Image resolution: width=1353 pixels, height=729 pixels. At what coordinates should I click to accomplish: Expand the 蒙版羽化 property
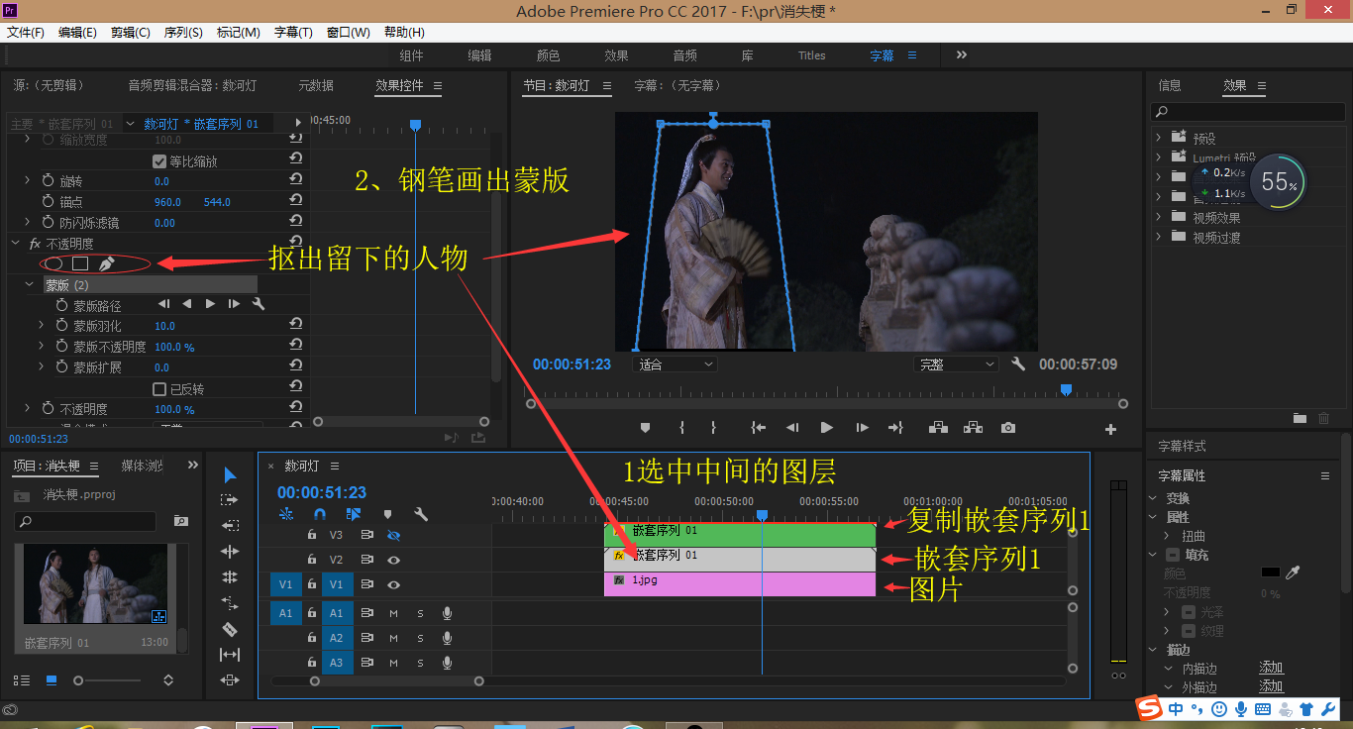pos(42,326)
